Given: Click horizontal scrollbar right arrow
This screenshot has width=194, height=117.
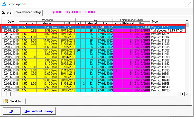Looking at the screenshot, I should tap(183, 94).
